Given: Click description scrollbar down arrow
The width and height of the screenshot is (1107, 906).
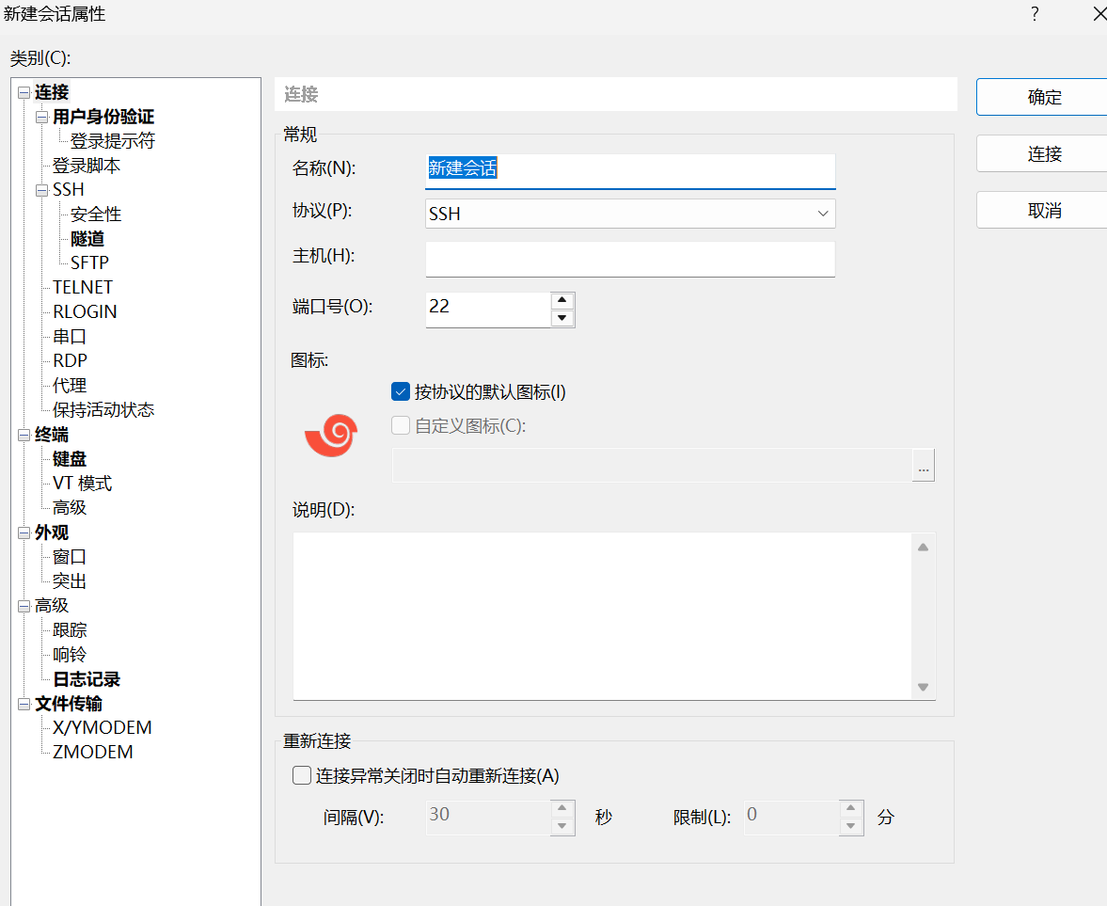Looking at the screenshot, I should [x=923, y=687].
